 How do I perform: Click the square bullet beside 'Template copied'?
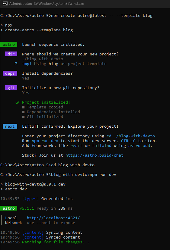point(23,107)
